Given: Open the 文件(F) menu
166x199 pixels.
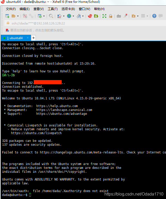Looking at the screenshot, I should point(11,9).
